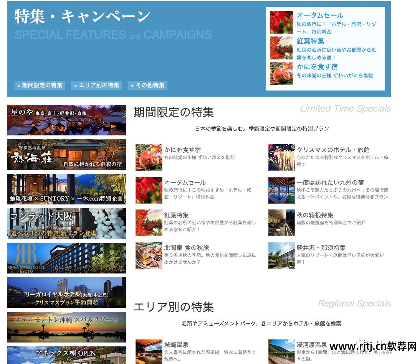Click the Kyushu inn thumbnail
420x364 pixels.
pyautogui.click(x=281, y=190)
